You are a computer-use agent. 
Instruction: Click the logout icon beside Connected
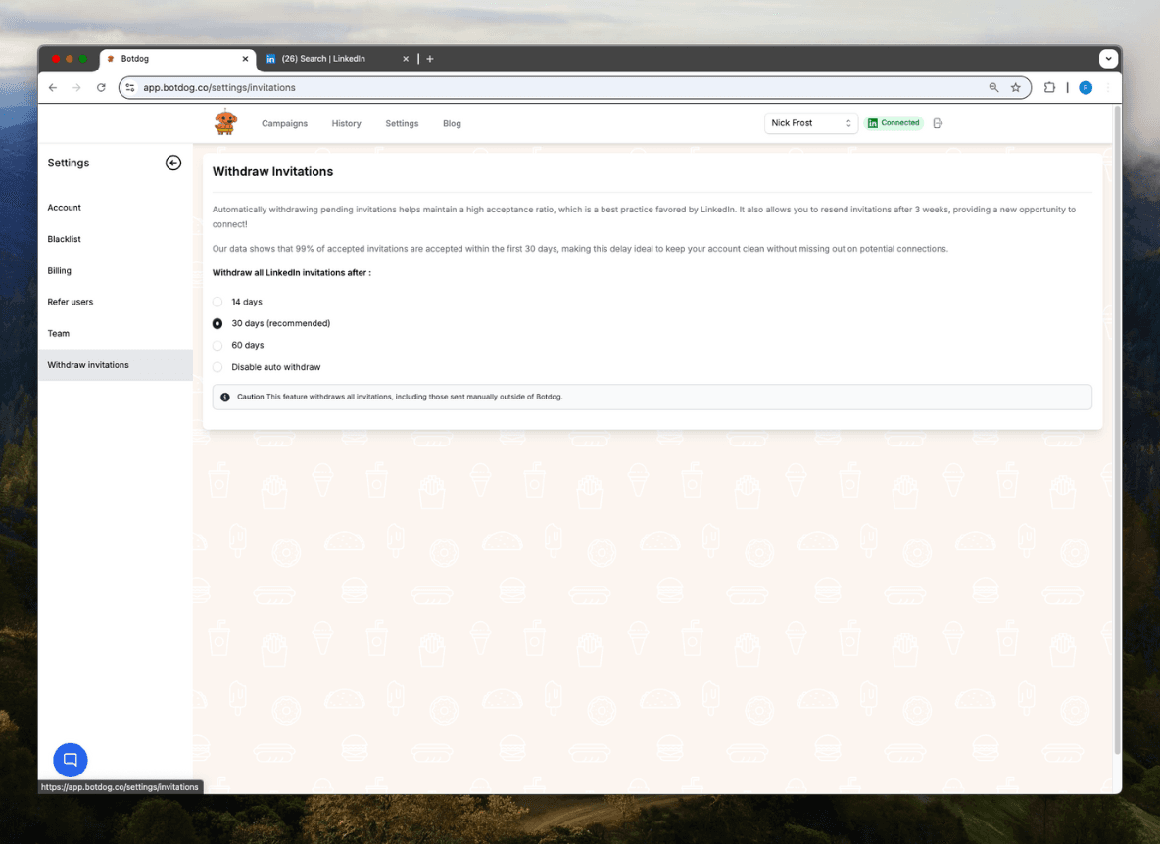click(938, 123)
